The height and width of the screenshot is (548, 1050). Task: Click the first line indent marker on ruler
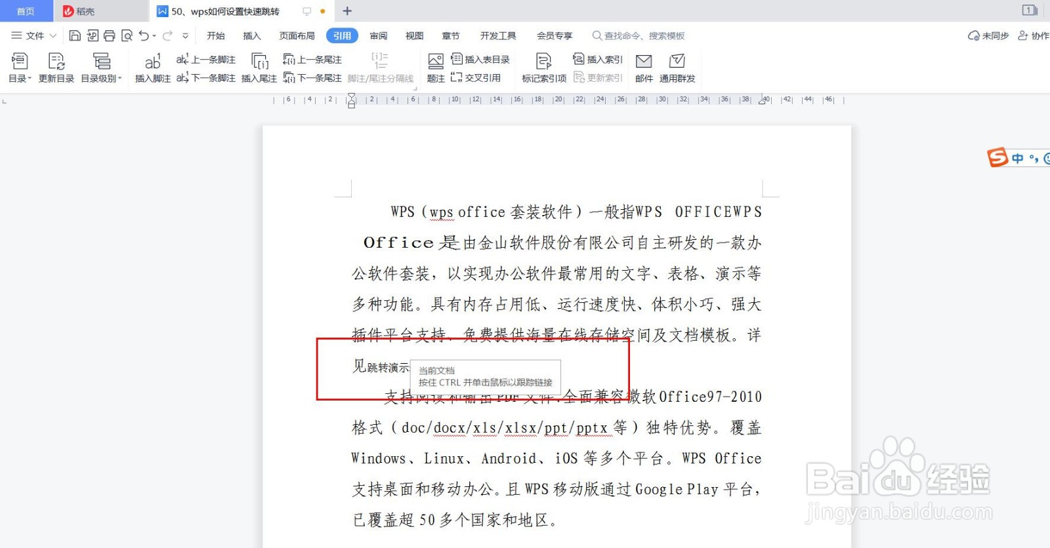351,96
